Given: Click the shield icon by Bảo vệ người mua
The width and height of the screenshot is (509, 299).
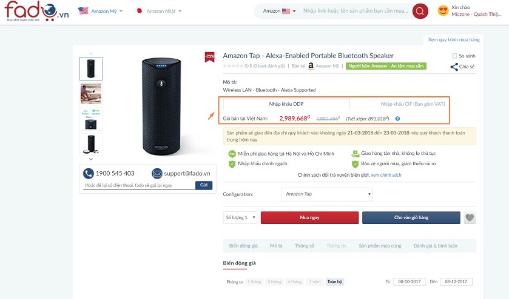Looking at the screenshot, I should (355, 164).
